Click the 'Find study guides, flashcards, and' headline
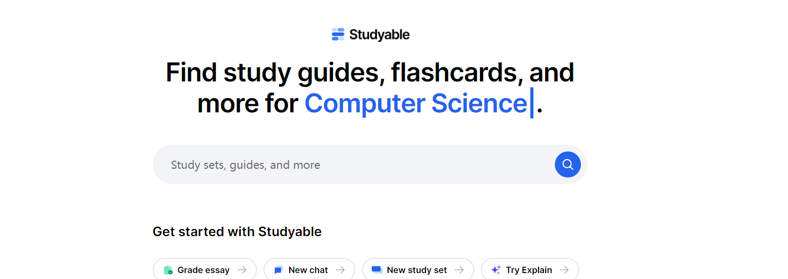788x279 pixels. point(370,72)
